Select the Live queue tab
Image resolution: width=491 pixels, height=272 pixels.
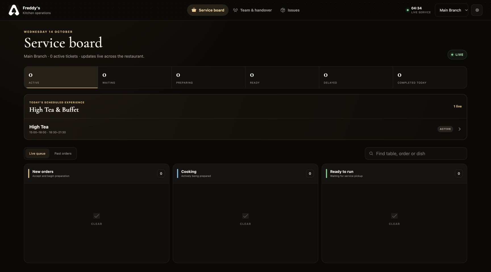(37, 154)
